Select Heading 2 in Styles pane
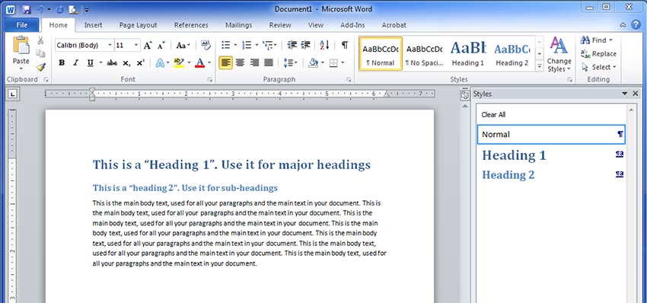 tap(551, 174)
